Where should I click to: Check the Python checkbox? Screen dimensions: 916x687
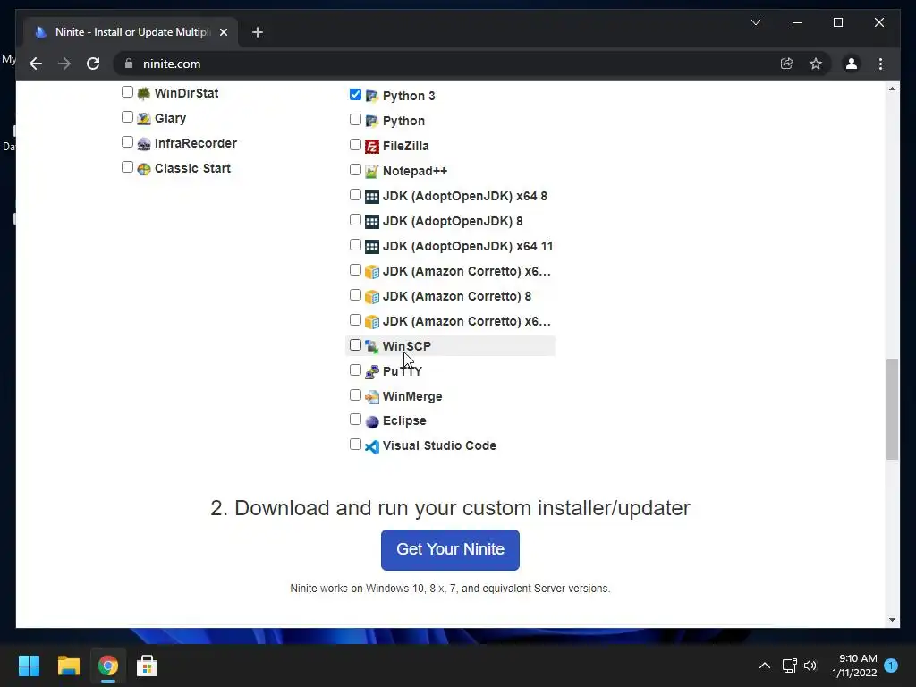[355, 119]
